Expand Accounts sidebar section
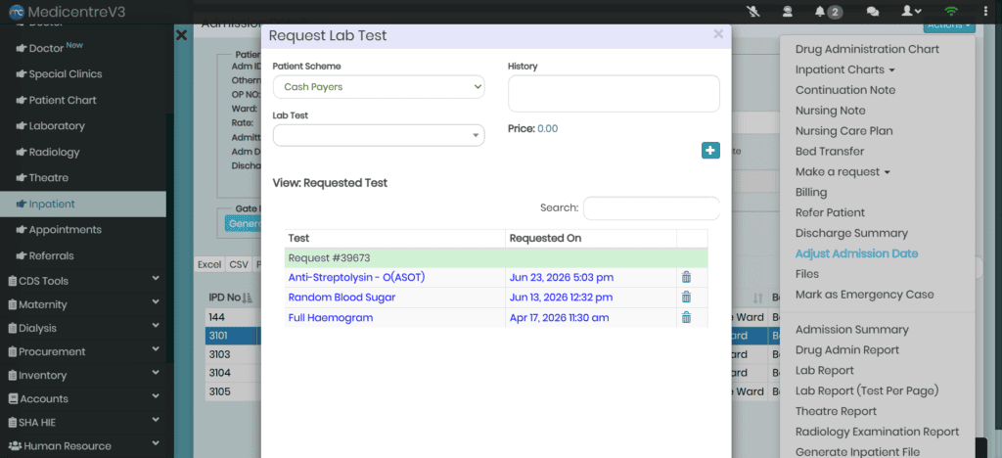 click(x=83, y=398)
